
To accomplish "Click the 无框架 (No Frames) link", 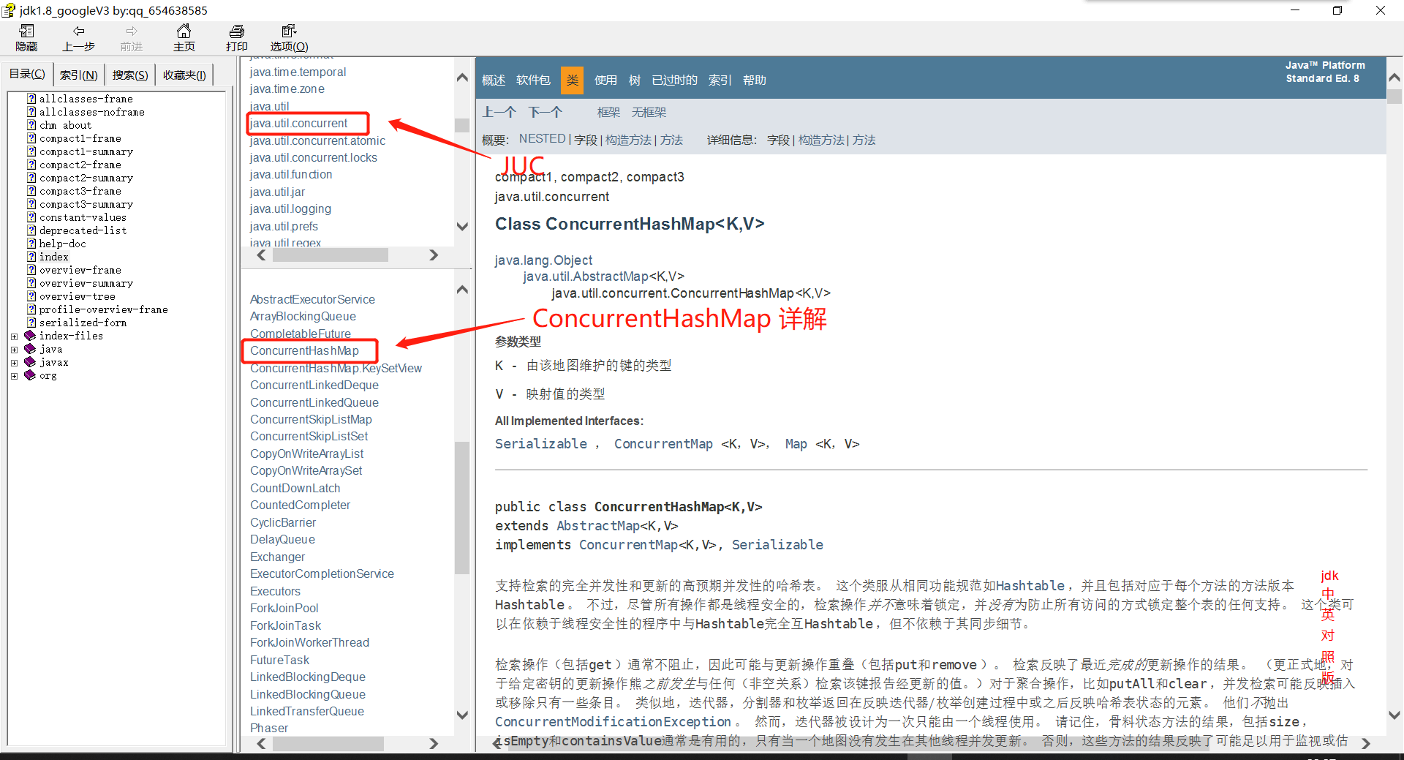I will 649,113.
